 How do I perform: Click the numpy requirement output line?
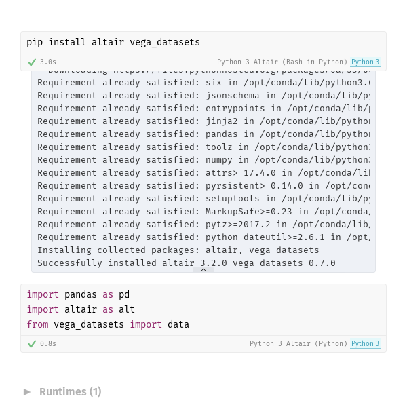click(x=203, y=160)
